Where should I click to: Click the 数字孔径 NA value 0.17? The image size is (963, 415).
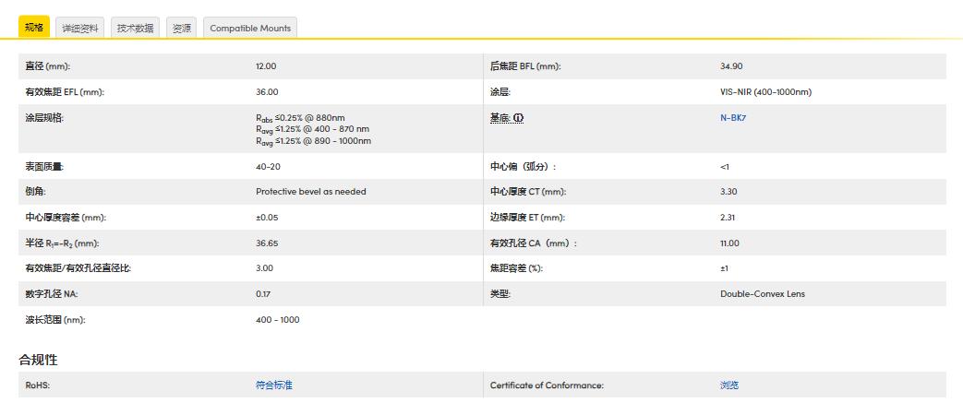click(x=264, y=294)
